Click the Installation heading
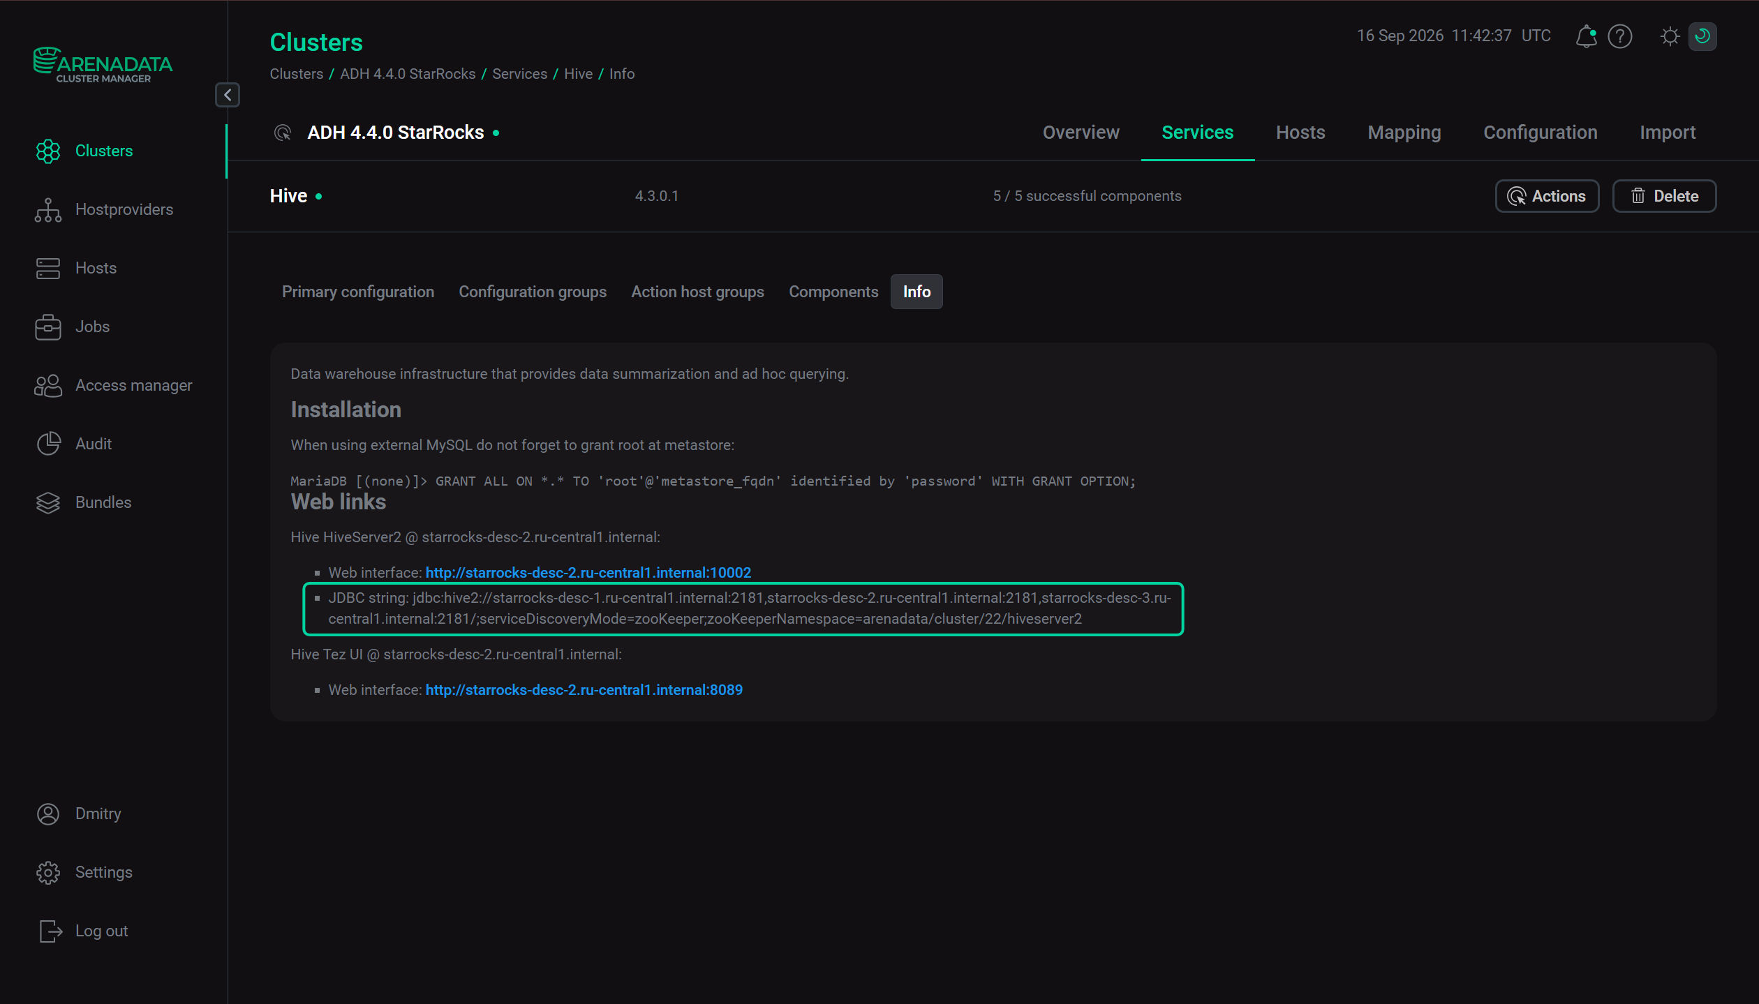Screen dimensions: 1759x1004 point(346,410)
